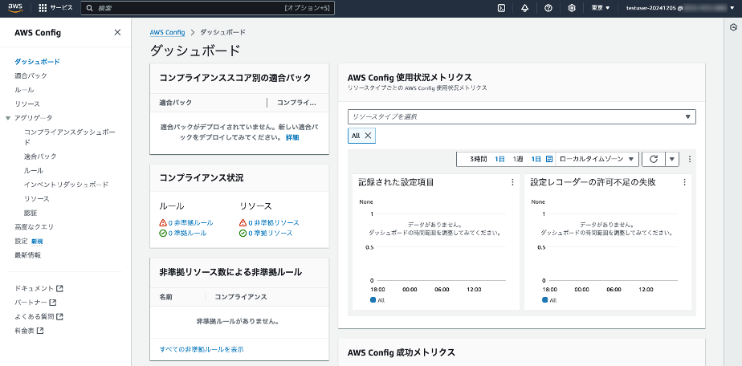
Task: Remove the All filter tag
Action: 368,135
